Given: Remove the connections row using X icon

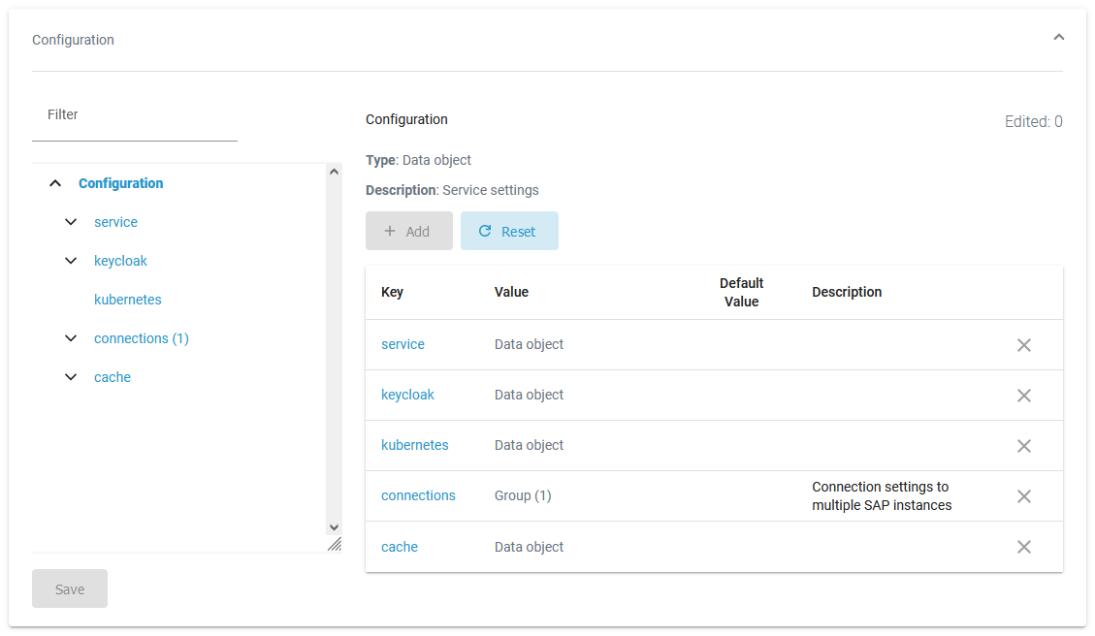Looking at the screenshot, I should click(x=1023, y=496).
